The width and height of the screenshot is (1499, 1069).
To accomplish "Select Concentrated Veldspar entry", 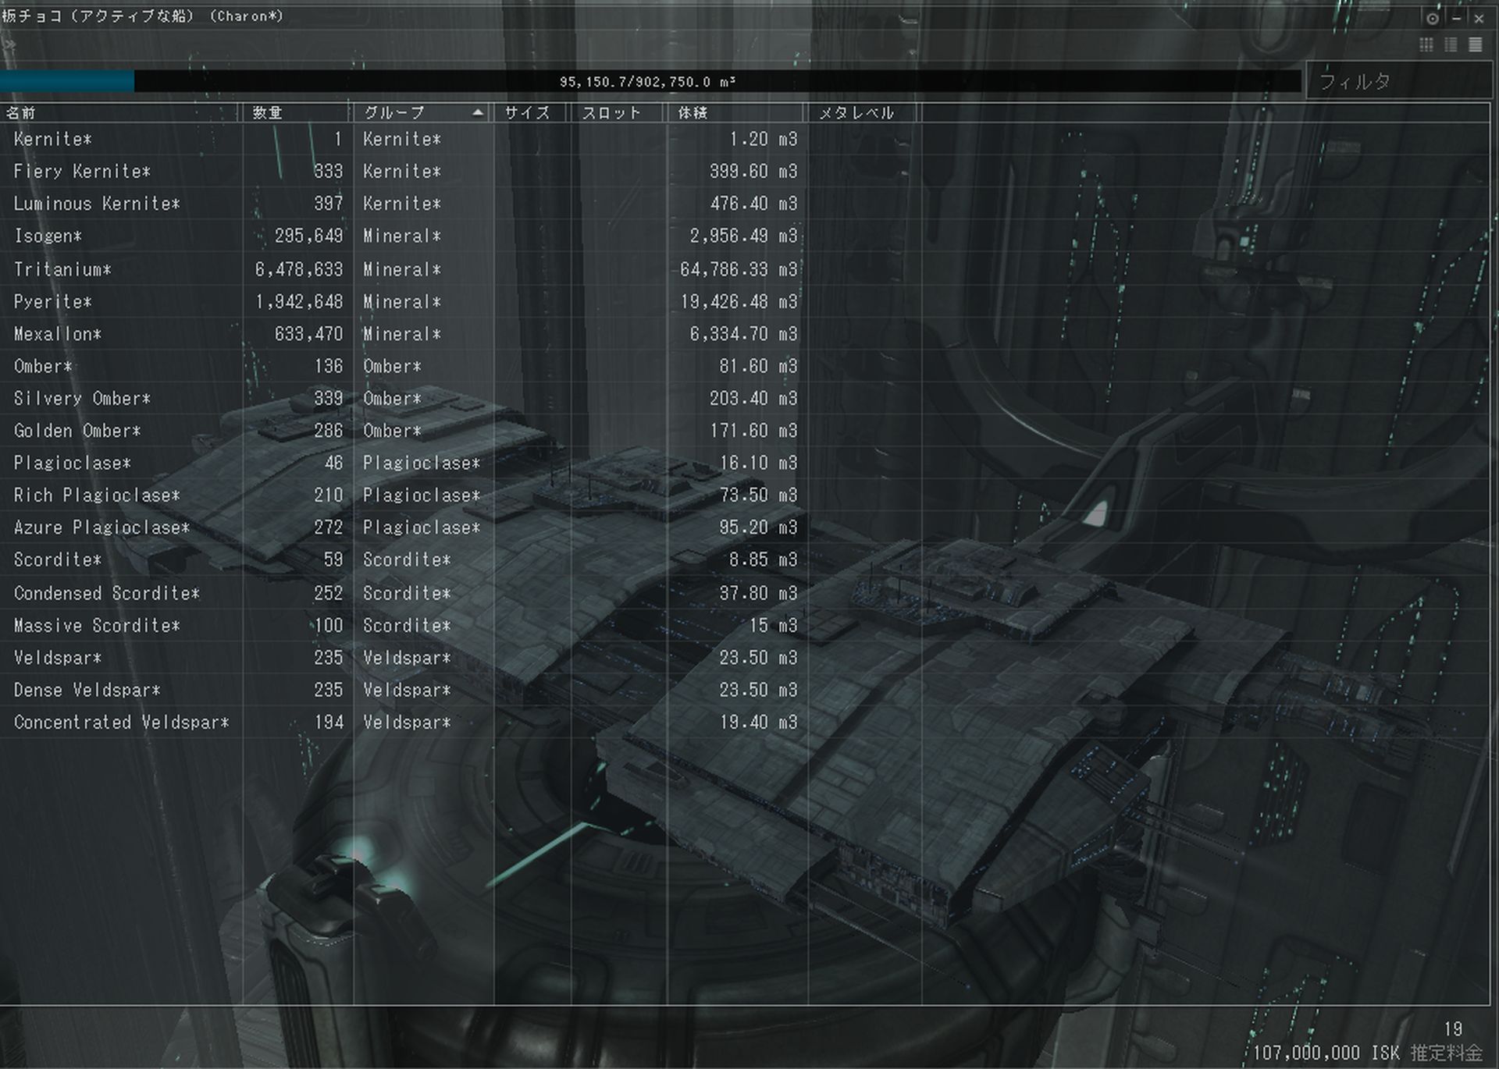I will tap(121, 723).
